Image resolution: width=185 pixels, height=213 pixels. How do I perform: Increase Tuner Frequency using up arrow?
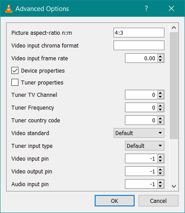click(x=160, y=106)
